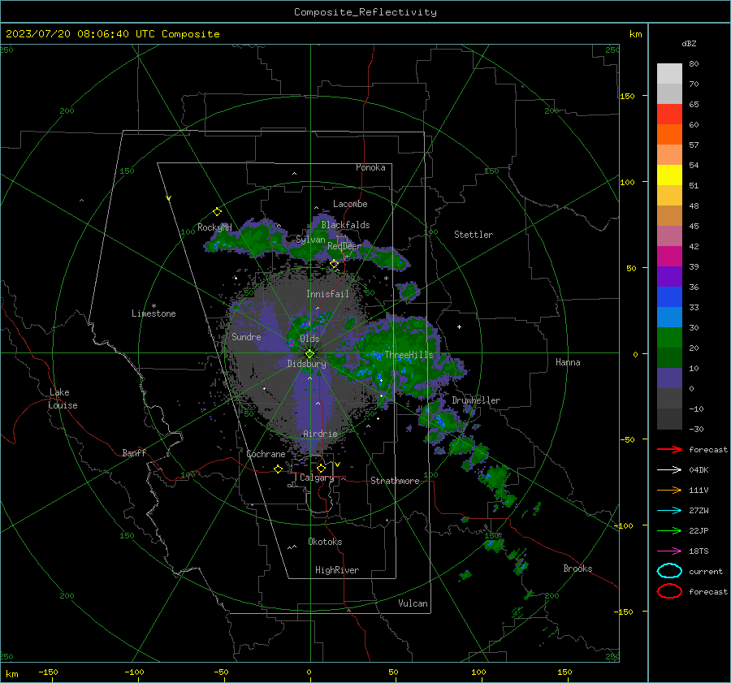Click the Strathmore label
Image resolution: width=731 pixels, height=683 pixels.
[x=395, y=481]
